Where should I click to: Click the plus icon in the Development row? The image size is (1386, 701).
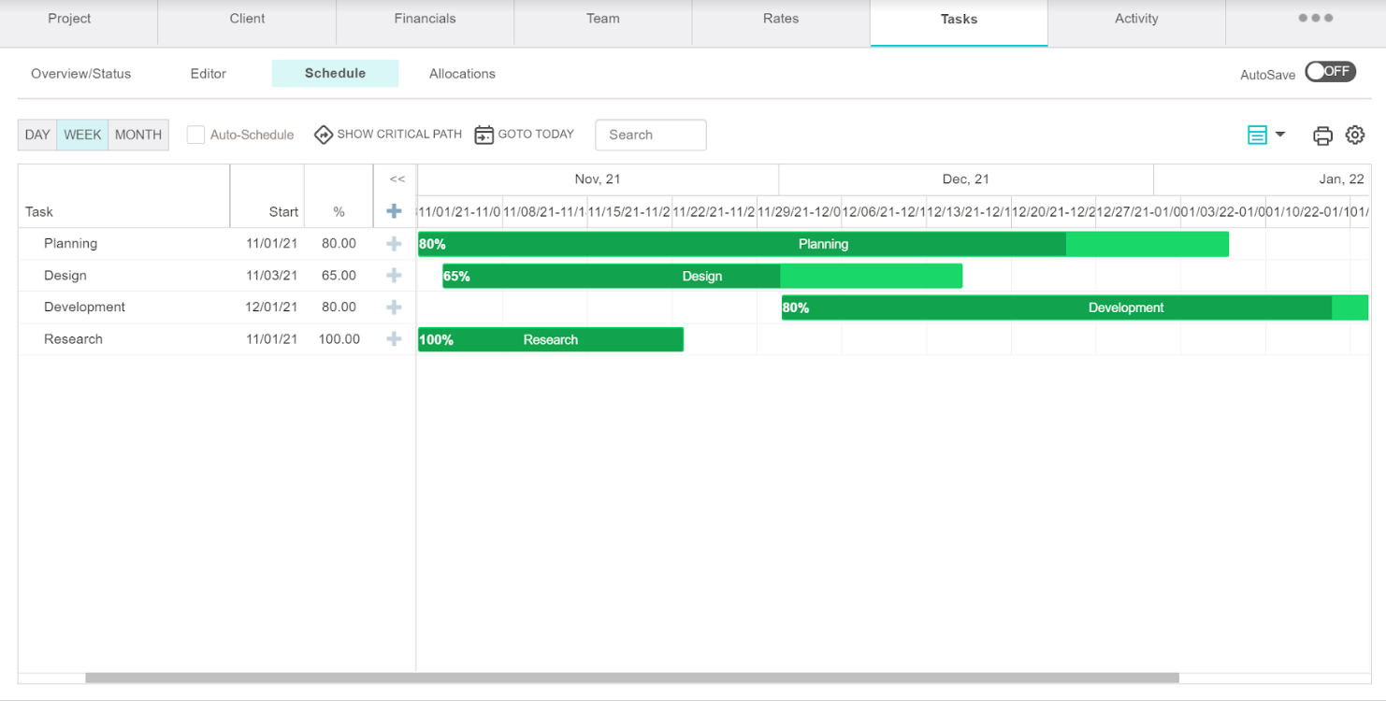coord(394,308)
